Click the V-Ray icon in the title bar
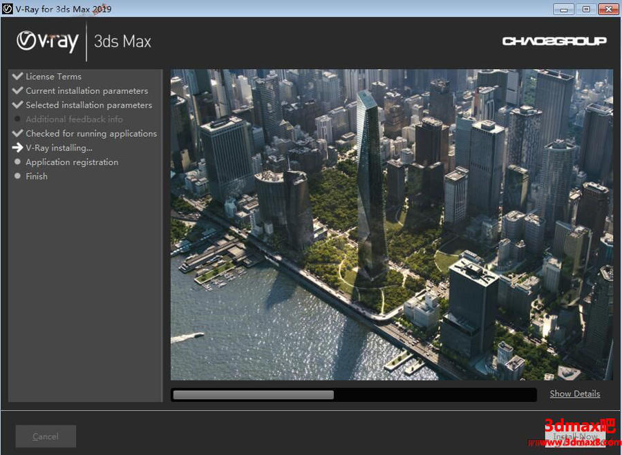This screenshot has height=455, width=622. pyautogui.click(x=7, y=9)
